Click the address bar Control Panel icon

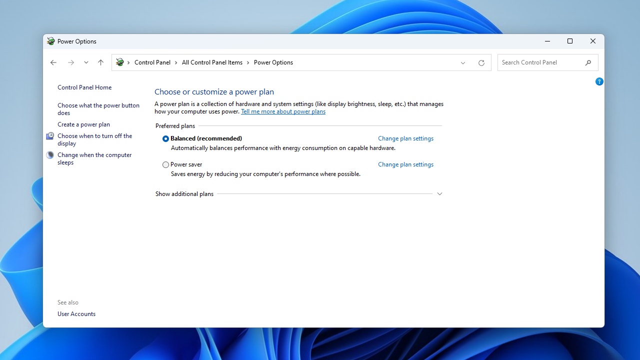120,62
